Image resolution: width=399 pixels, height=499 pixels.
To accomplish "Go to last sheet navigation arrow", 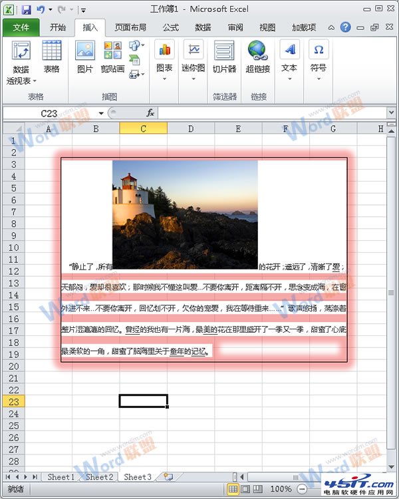I will pyautogui.click(x=35, y=477).
